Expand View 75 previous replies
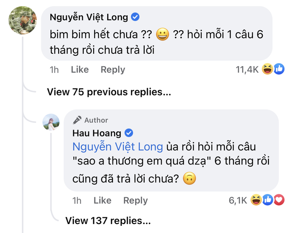This screenshot has height=233, width=293. [x=109, y=92]
